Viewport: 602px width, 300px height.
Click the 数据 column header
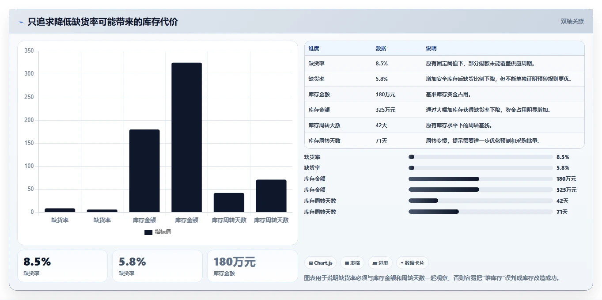click(381, 49)
